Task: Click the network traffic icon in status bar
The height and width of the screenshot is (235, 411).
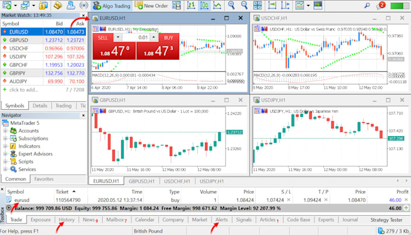Action: [x=381, y=231]
